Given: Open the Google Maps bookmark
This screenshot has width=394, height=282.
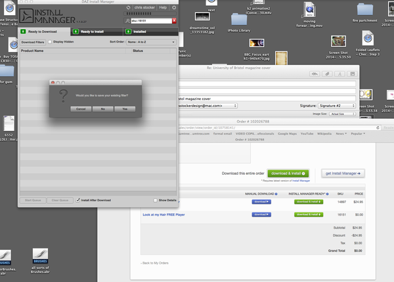Looking at the screenshot, I should coord(287,133).
